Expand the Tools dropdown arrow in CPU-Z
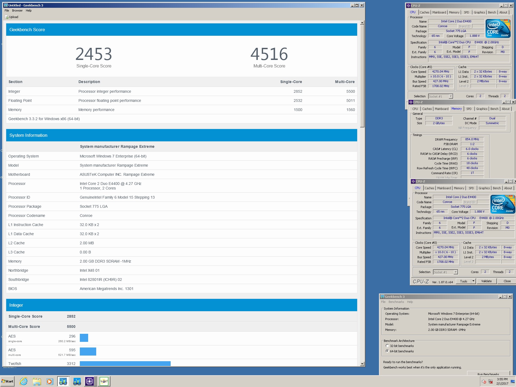Image resolution: width=516 pixels, height=387 pixels. (x=473, y=281)
